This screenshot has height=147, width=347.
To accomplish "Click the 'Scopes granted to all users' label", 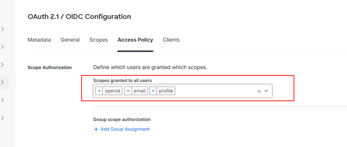I will click(122, 81).
